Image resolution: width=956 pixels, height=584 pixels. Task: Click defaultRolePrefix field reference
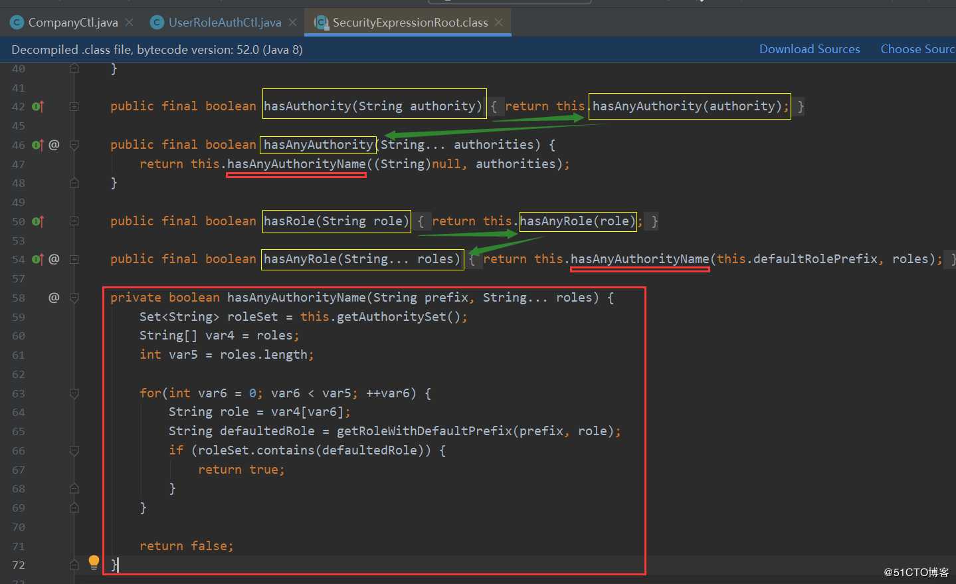pos(815,259)
